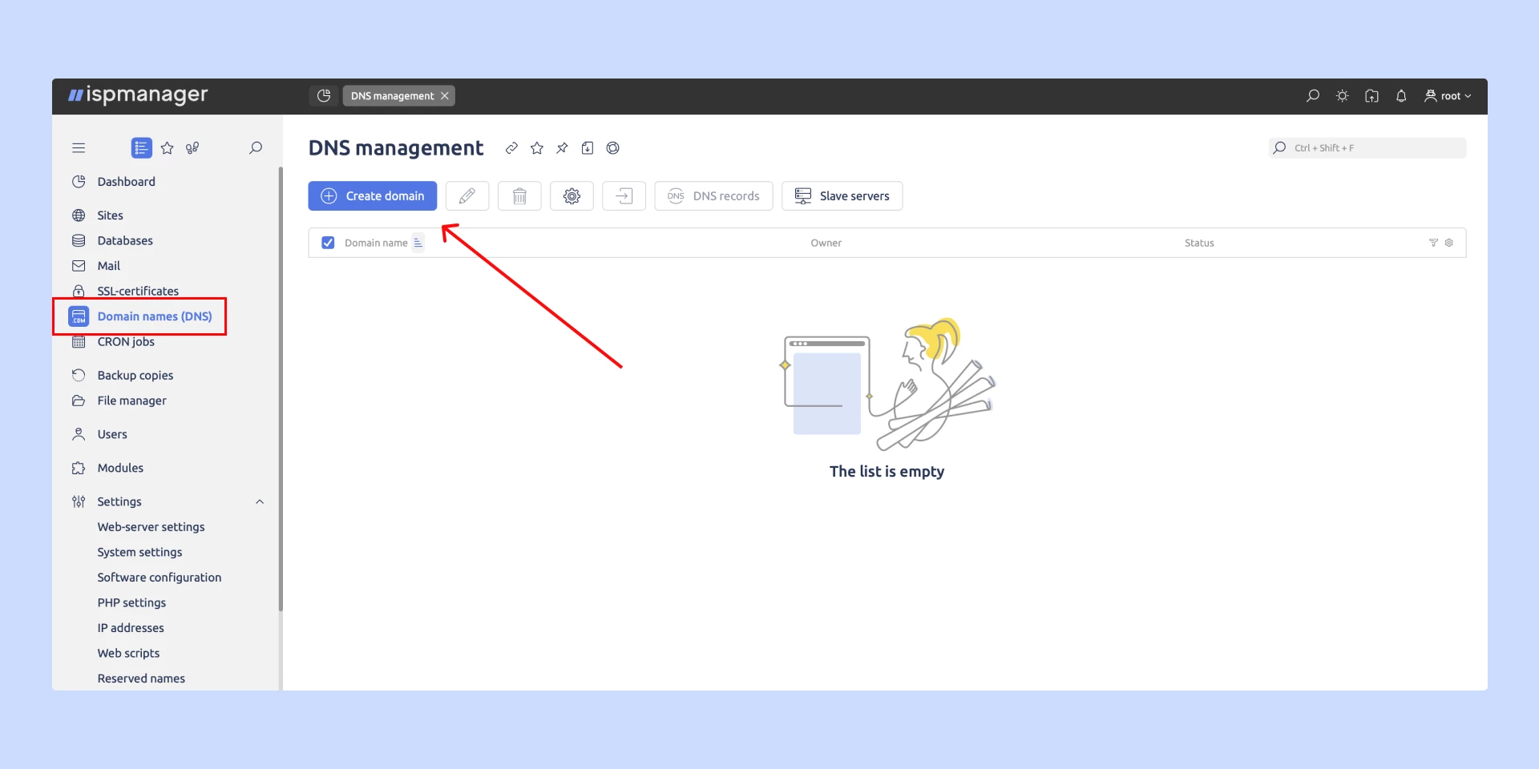Click the delete trash toolbar button
This screenshot has width=1539, height=769.
(519, 196)
